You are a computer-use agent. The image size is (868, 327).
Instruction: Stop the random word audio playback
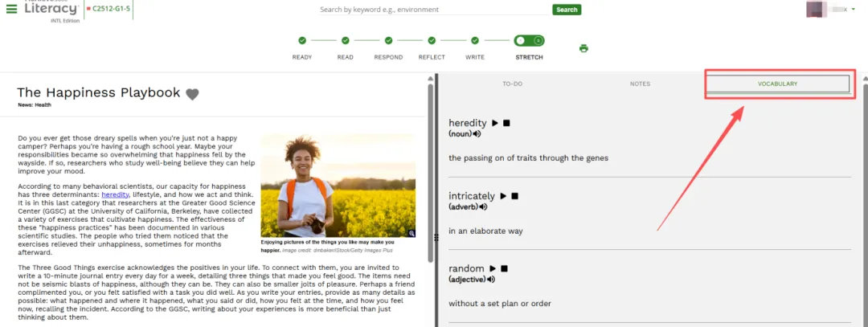coord(504,269)
